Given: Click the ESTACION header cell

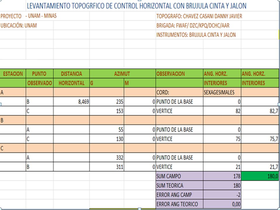Looking at the screenshot, I should click(x=13, y=73).
